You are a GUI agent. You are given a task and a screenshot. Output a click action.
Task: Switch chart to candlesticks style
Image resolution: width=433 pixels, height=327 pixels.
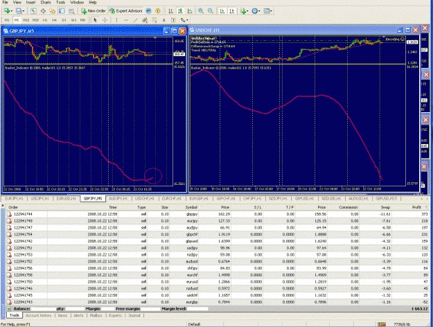point(180,11)
